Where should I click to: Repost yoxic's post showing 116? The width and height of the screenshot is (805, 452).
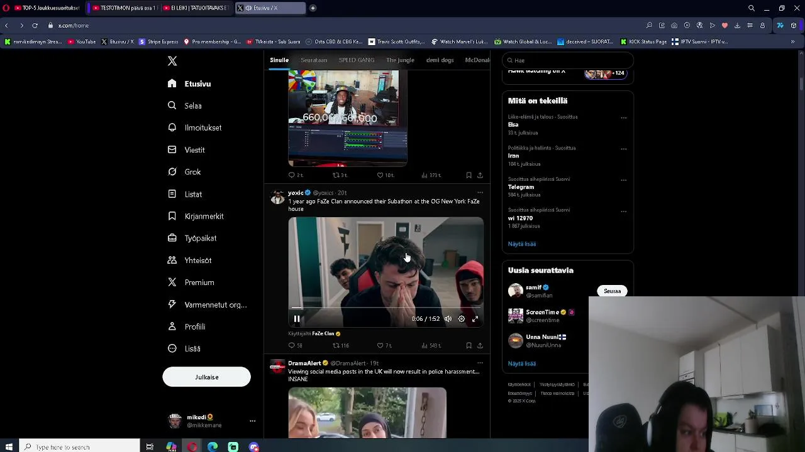(340, 345)
